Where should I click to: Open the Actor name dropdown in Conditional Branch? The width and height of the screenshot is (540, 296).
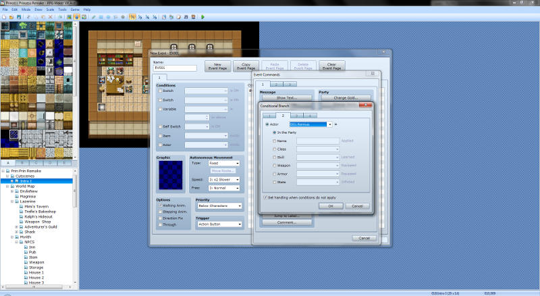pyautogui.click(x=330, y=124)
